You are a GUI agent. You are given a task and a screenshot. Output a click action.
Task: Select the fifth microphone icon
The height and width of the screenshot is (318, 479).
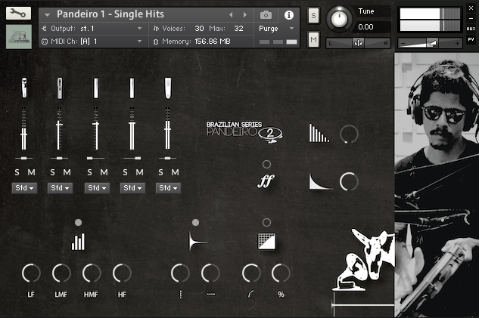point(168,88)
